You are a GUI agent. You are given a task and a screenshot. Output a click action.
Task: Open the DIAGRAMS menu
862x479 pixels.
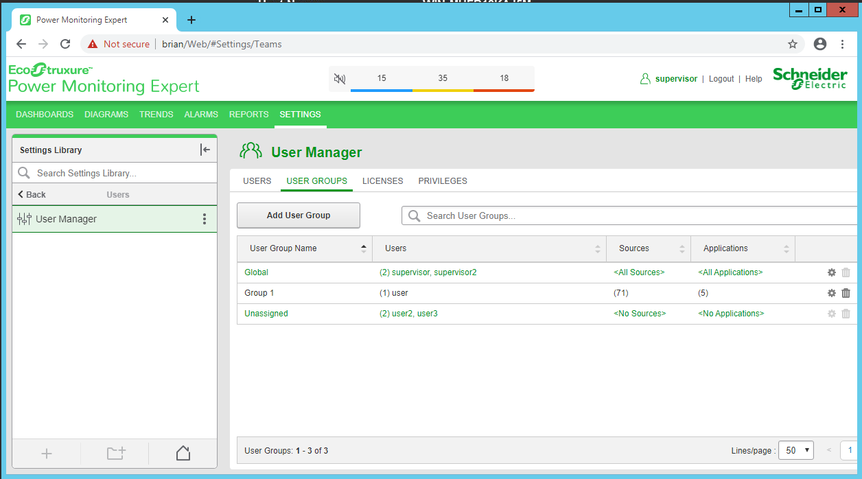click(106, 115)
